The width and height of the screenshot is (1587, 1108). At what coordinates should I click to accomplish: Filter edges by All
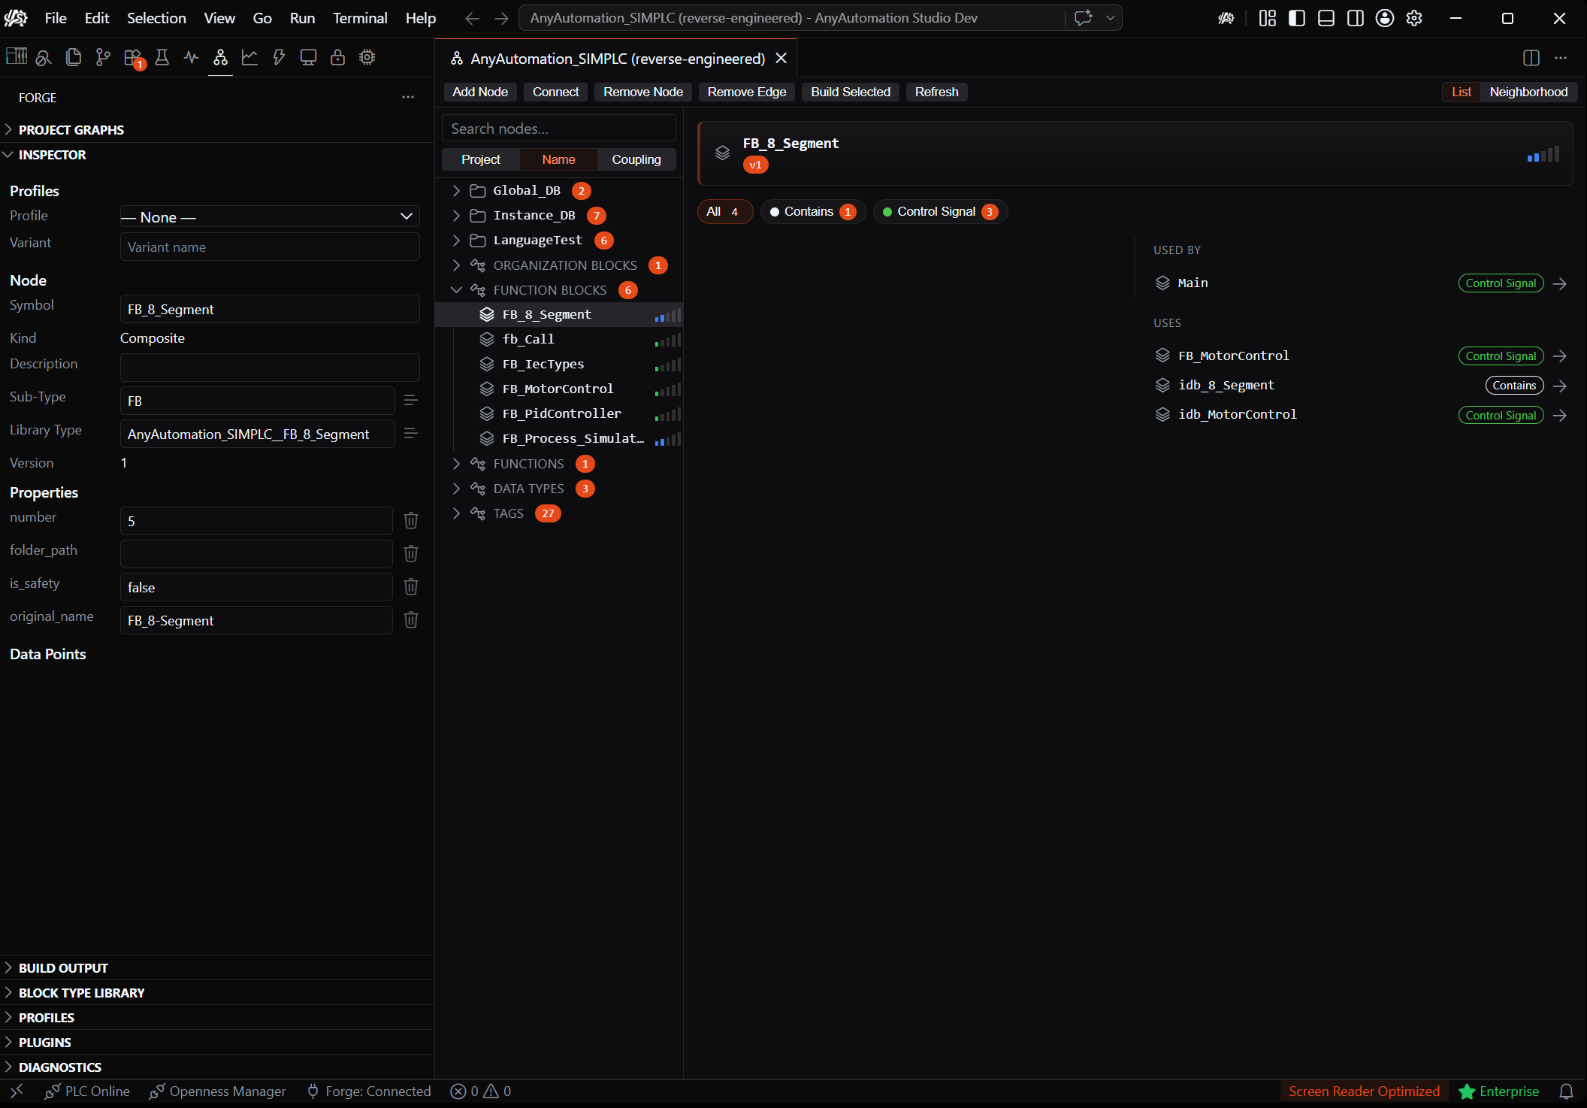(724, 212)
